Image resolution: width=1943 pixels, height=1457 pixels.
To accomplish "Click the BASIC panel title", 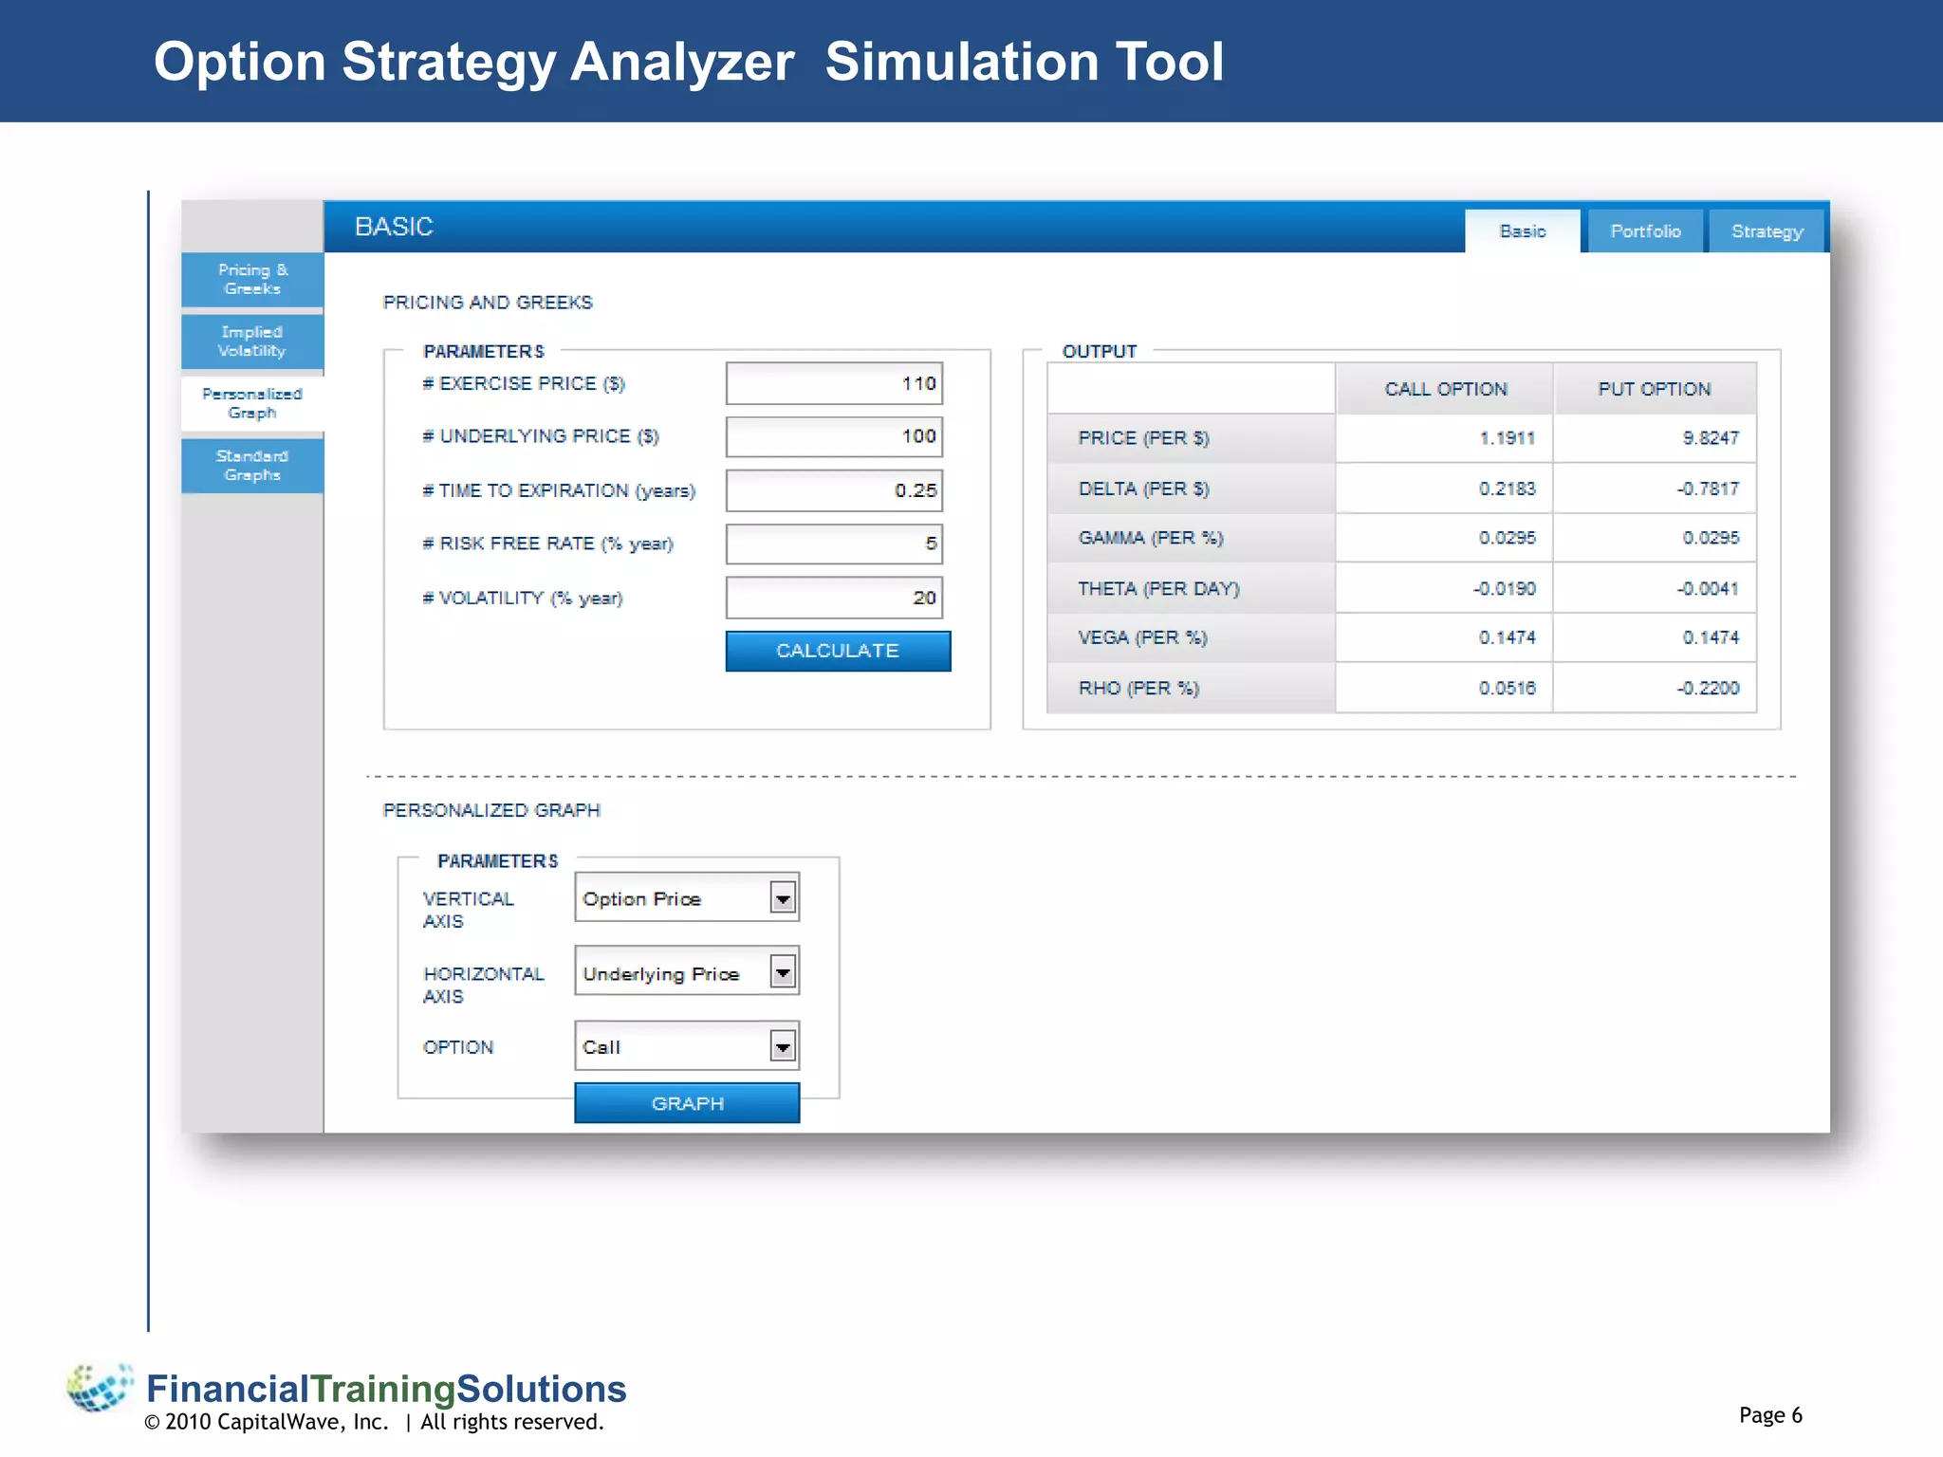I will 394,227.
